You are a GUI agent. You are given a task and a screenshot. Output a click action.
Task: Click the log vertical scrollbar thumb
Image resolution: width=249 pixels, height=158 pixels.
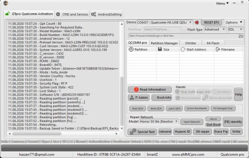[x=122, y=101]
